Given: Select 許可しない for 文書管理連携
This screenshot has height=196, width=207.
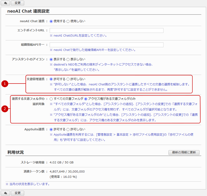Looking at the screenshot, I should (x=68, y=79).
